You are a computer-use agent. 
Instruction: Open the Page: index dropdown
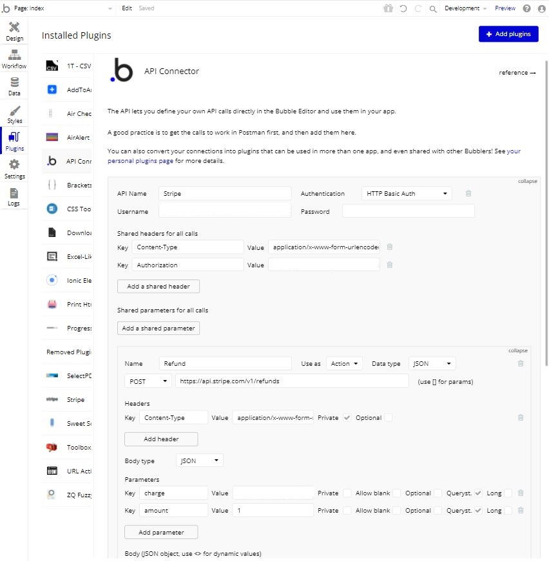63,8
